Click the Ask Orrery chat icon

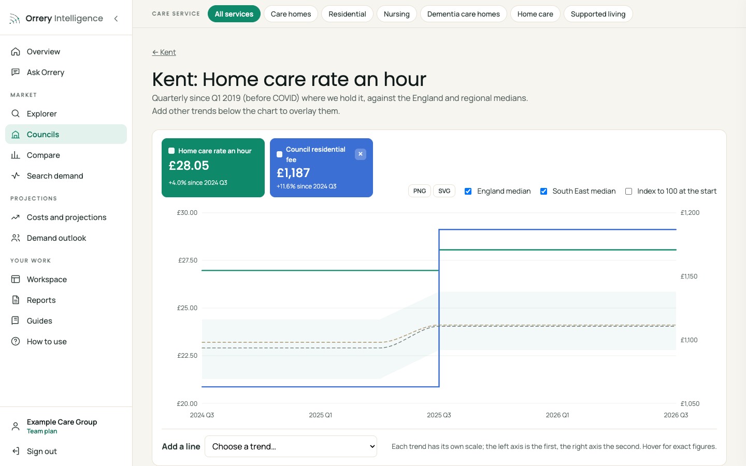click(16, 72)
